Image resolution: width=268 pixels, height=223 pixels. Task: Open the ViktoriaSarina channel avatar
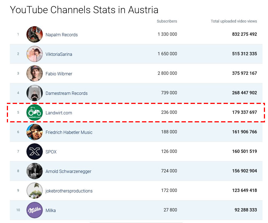tap(35, 54)
